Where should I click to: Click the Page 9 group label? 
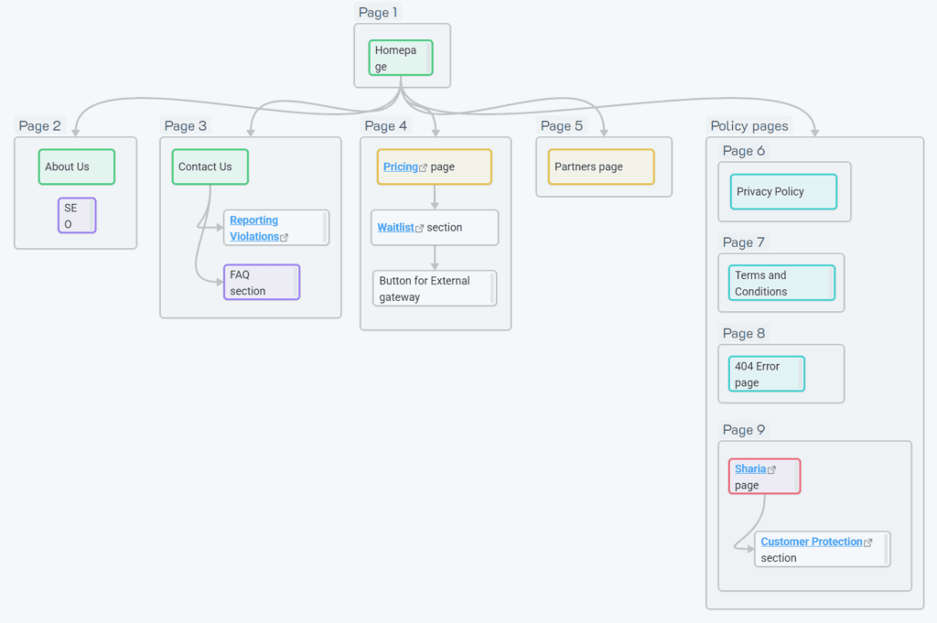click(743, 430)
